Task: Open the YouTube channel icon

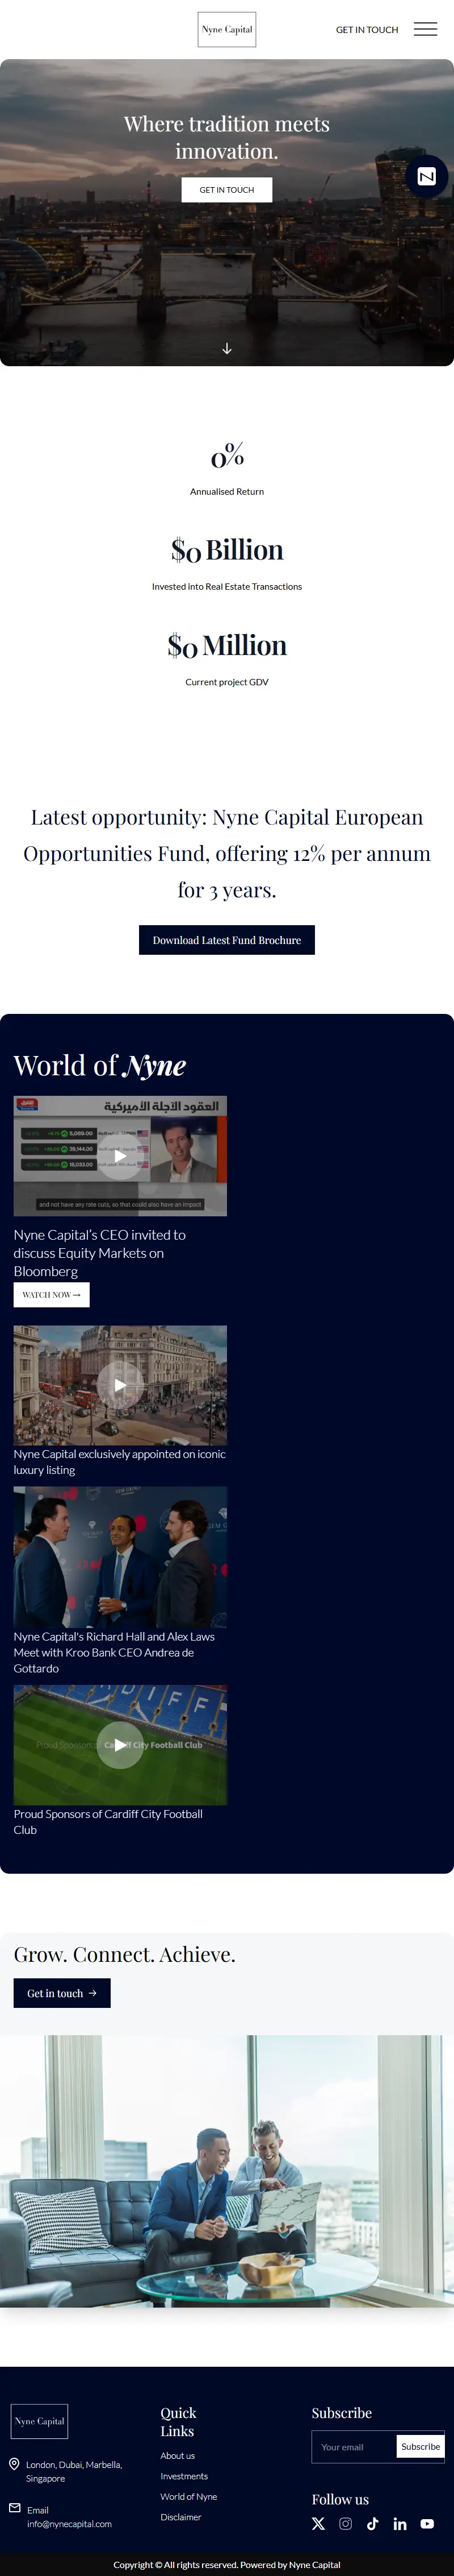Action: (x=427, y=2523)
